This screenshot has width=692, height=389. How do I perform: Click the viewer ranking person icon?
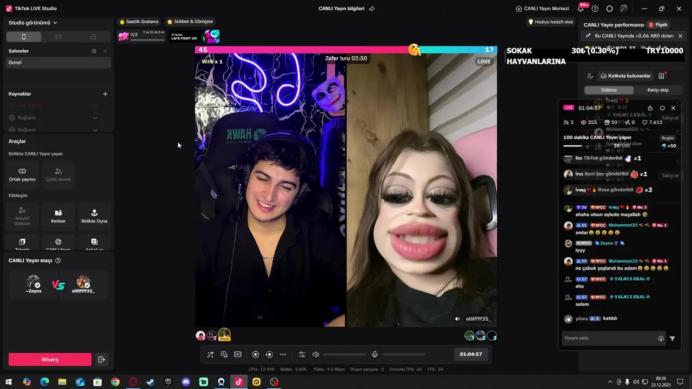point(590,76)
